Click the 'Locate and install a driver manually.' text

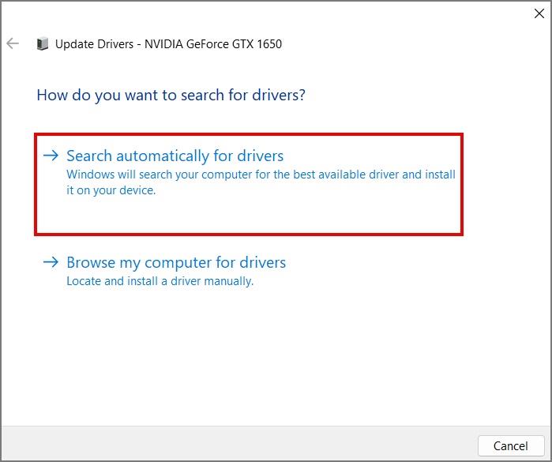point(160,281)
